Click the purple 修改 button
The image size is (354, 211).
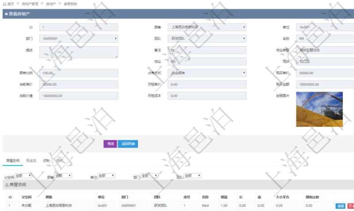pos(110,144)
